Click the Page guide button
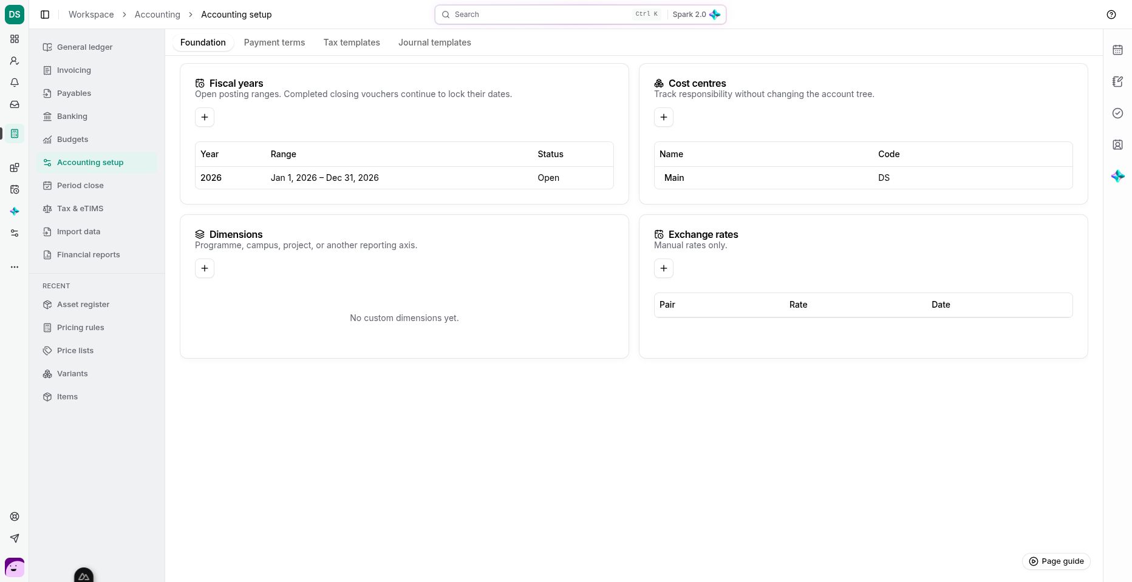The image size is (1132, 582). point(1056,561)
